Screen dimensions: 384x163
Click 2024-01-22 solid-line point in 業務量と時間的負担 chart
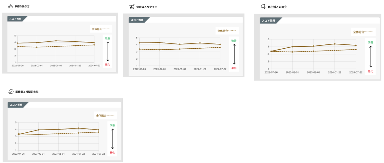79,128
